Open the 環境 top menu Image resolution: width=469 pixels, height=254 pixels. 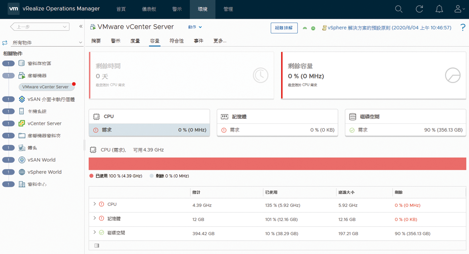(203, 9)
